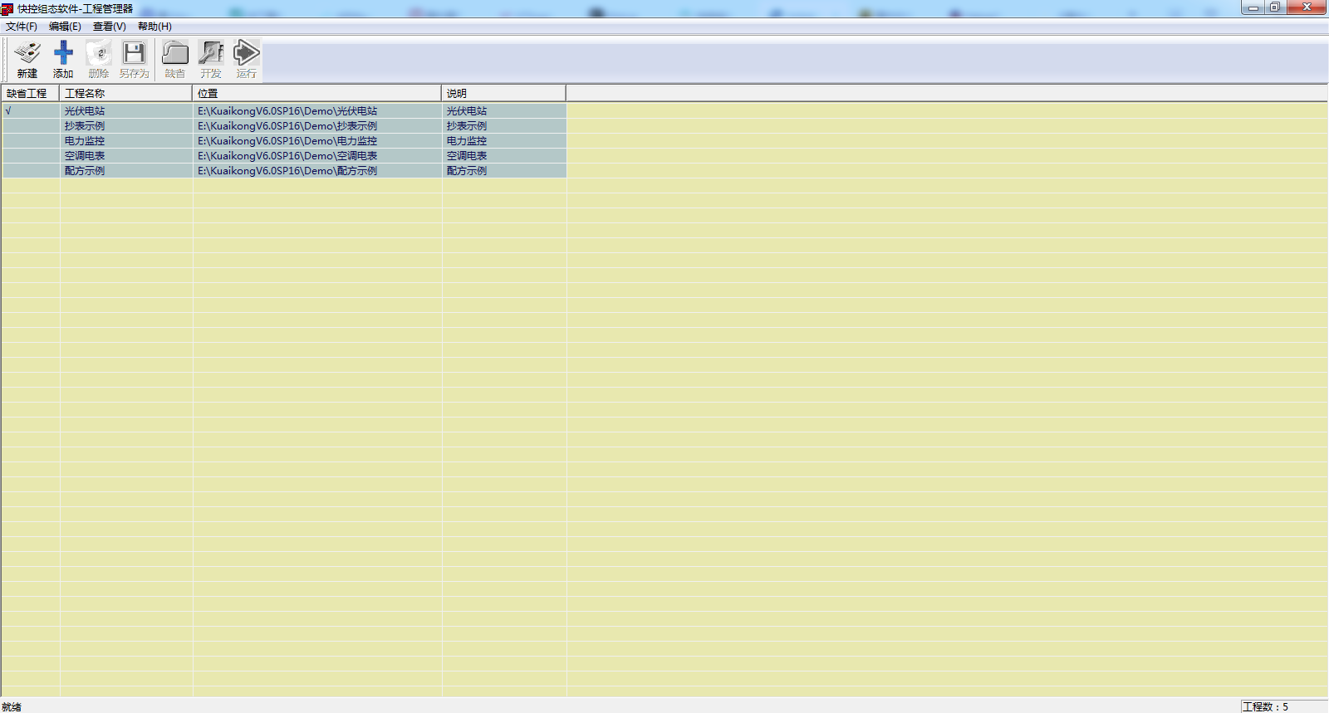Sort by the 缺省工程 column header
The width and height of the screenshot is (1329, 713).
point(31,93)
